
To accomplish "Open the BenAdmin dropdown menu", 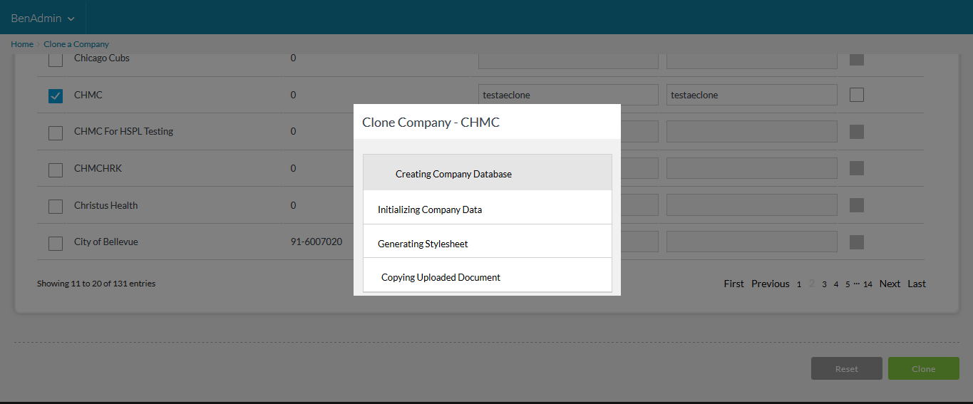I will (x=43, y=18).
